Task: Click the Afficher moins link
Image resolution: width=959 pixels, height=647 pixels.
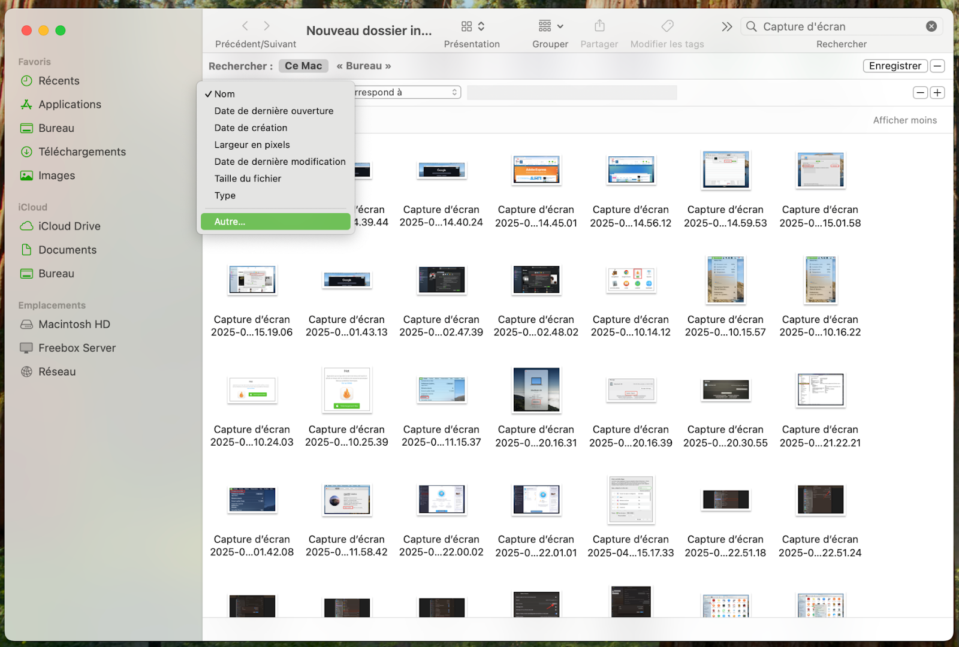Action: pos(905,120)
